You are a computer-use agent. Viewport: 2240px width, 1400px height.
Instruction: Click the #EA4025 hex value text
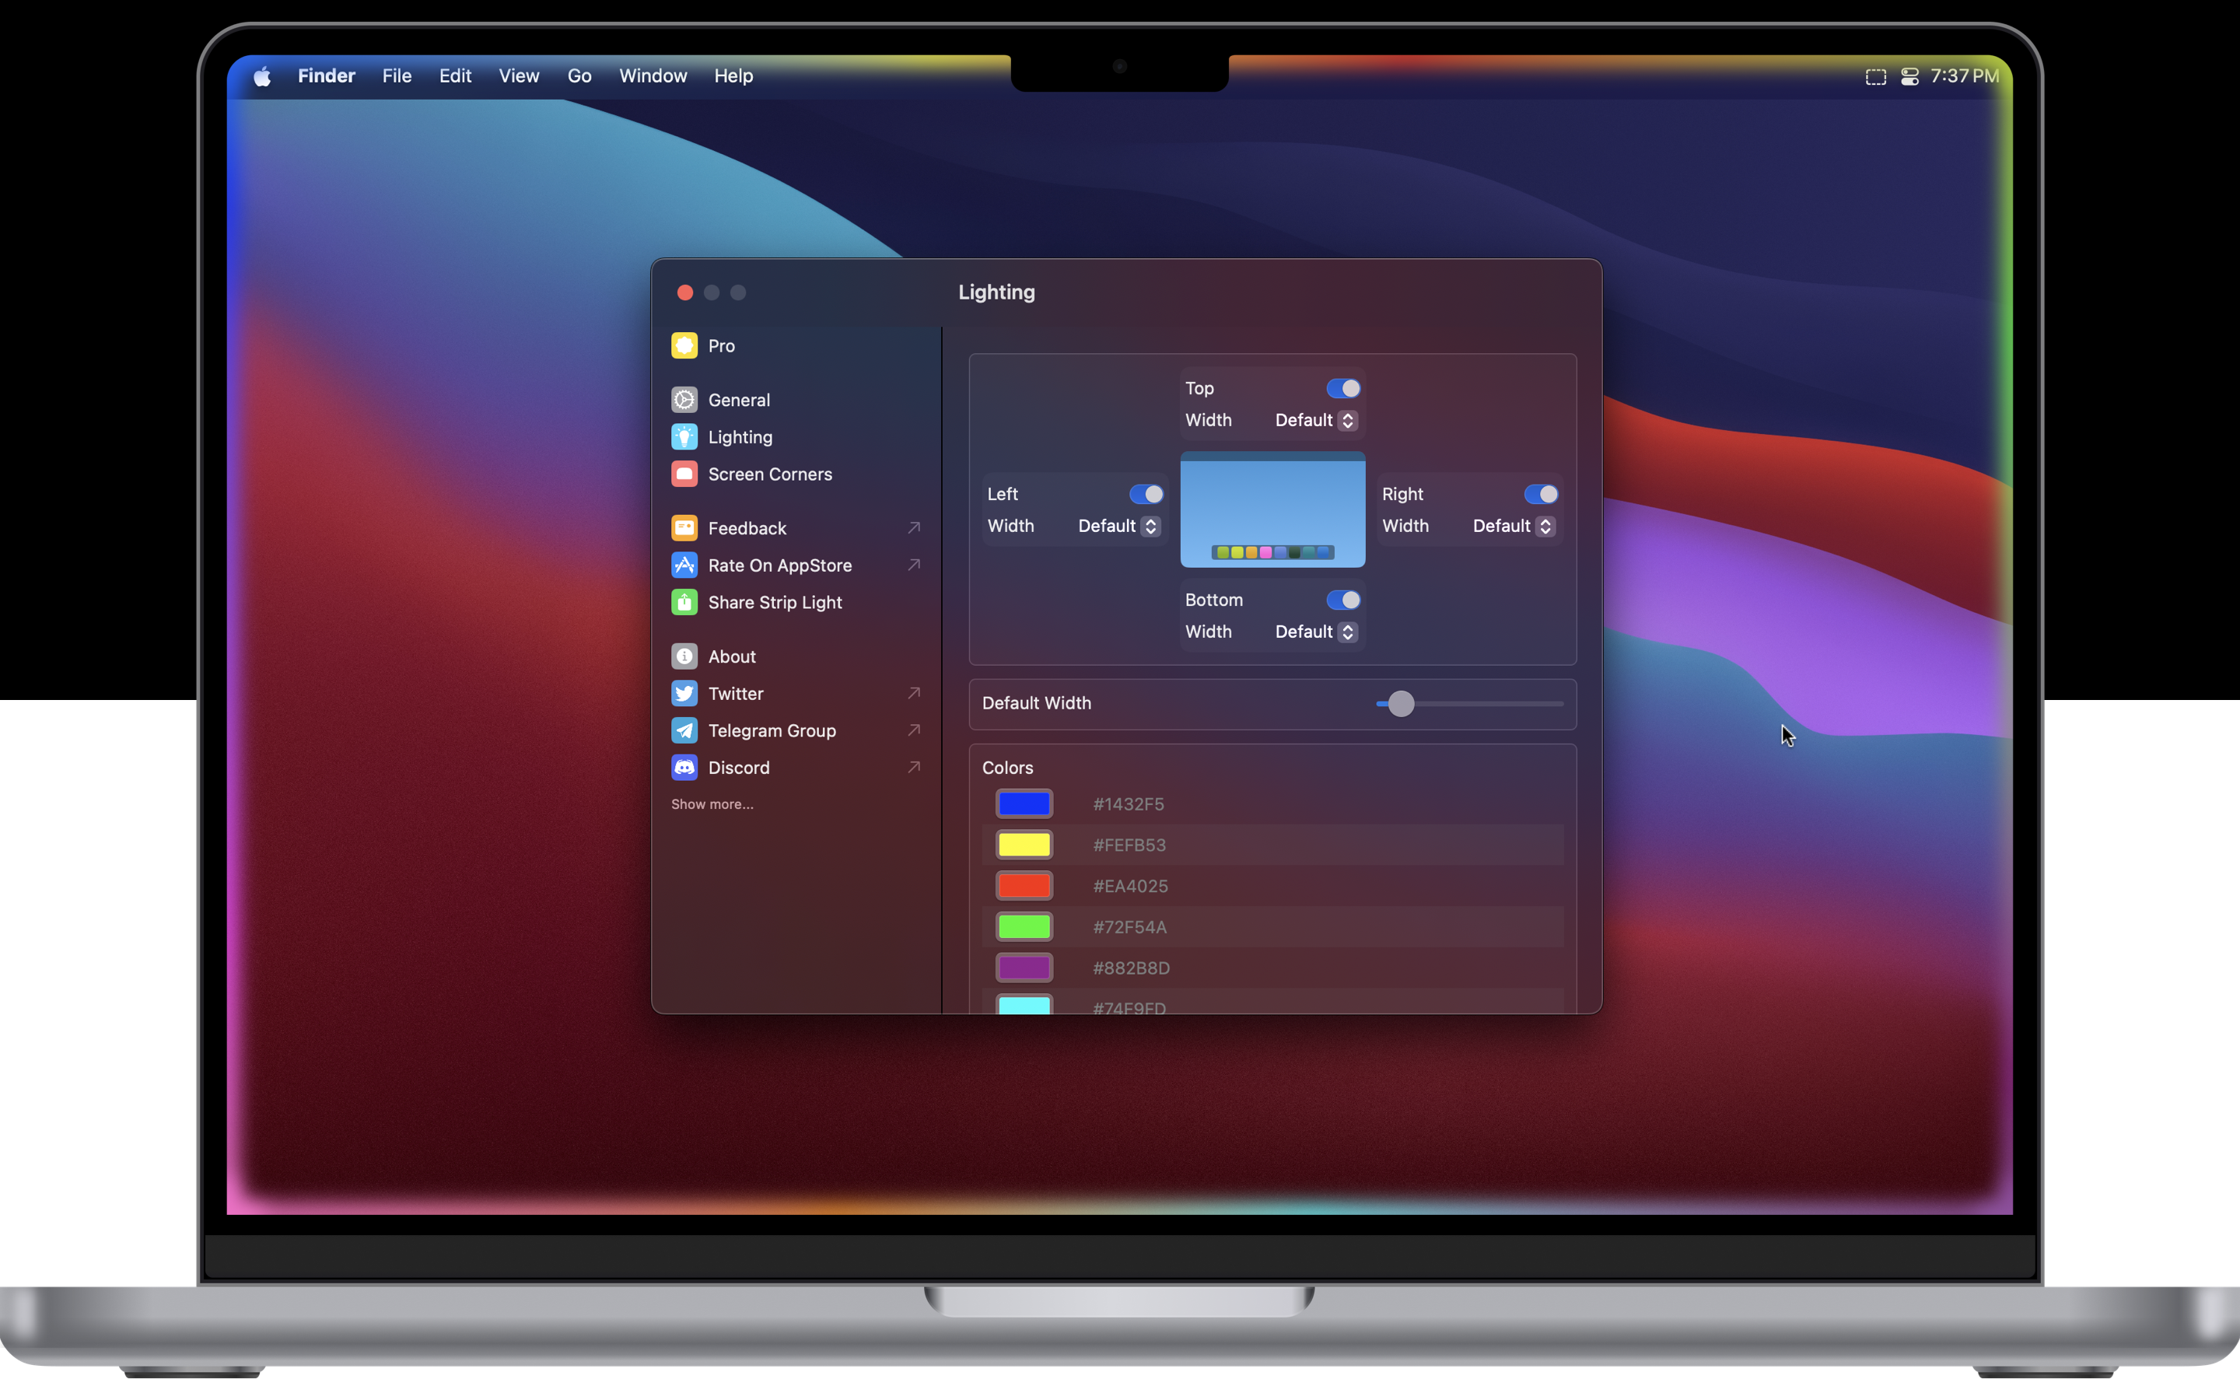[x=1130, y=885]
